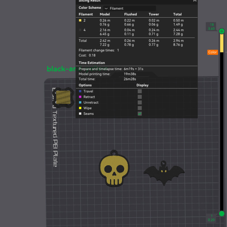Viewport: 227px width, 227px height.
Task: Collapse the Slicing Result panel
Action: pos(195,1)
